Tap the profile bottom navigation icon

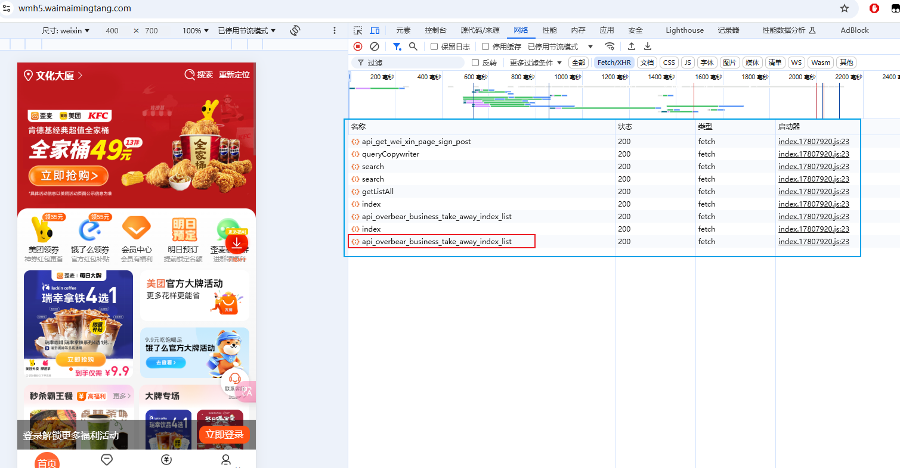(226, 460)
